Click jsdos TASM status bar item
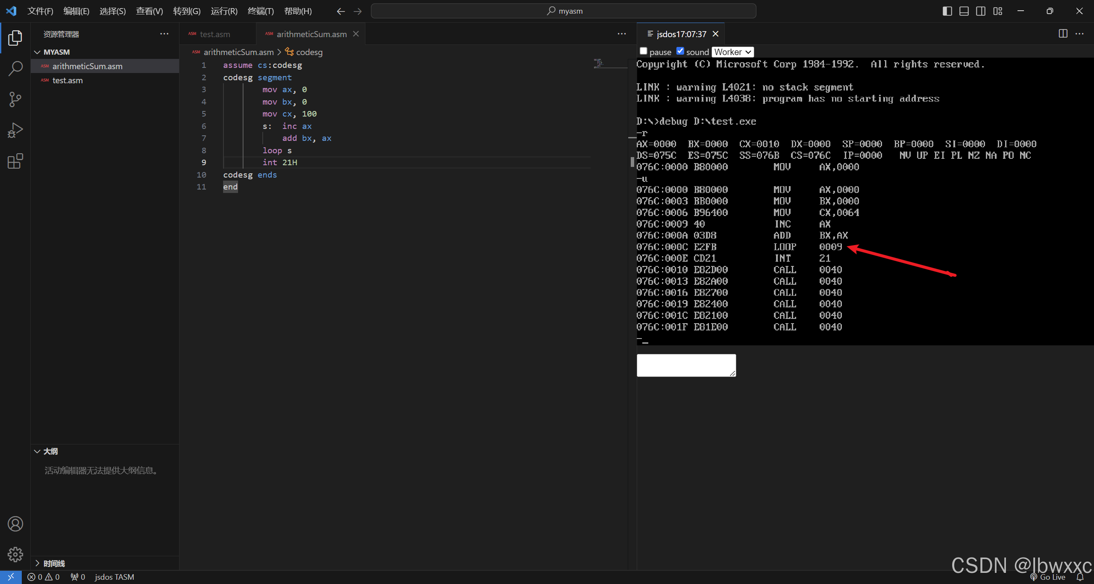 tap(114, 577)
